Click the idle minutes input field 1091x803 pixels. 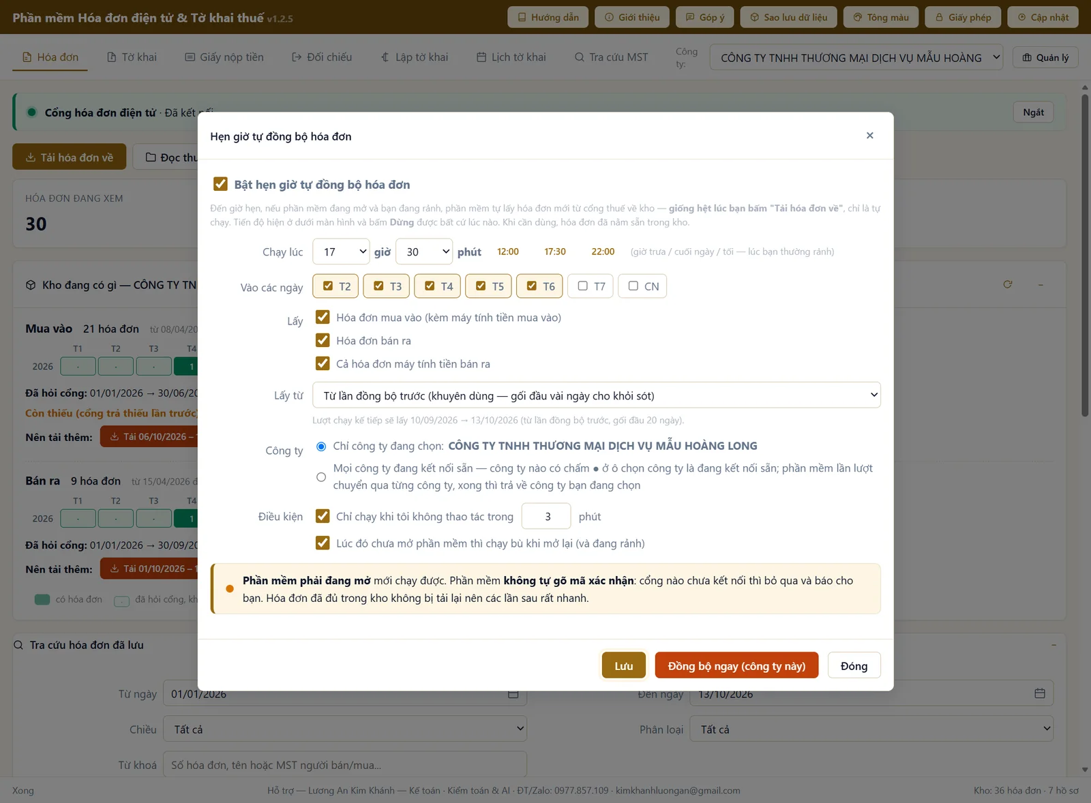546,516
